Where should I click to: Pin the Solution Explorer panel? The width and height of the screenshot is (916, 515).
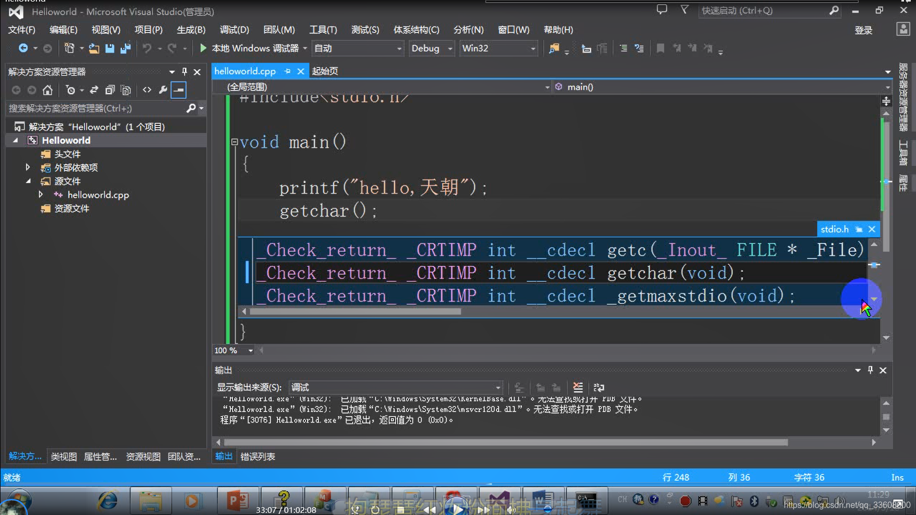tap(184, 72)
